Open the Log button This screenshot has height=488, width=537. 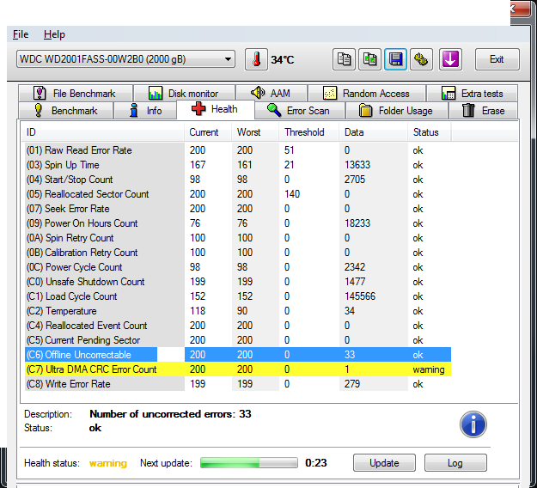pyautogui.click(x=455, y=463)
